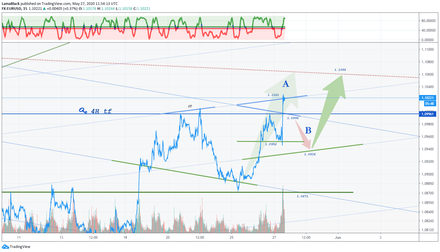Viewport: 440px width, 252px height.
Task: Click the 40.00000 oscillator axis label
Action: pyautogui.click(x=428, y=30)
